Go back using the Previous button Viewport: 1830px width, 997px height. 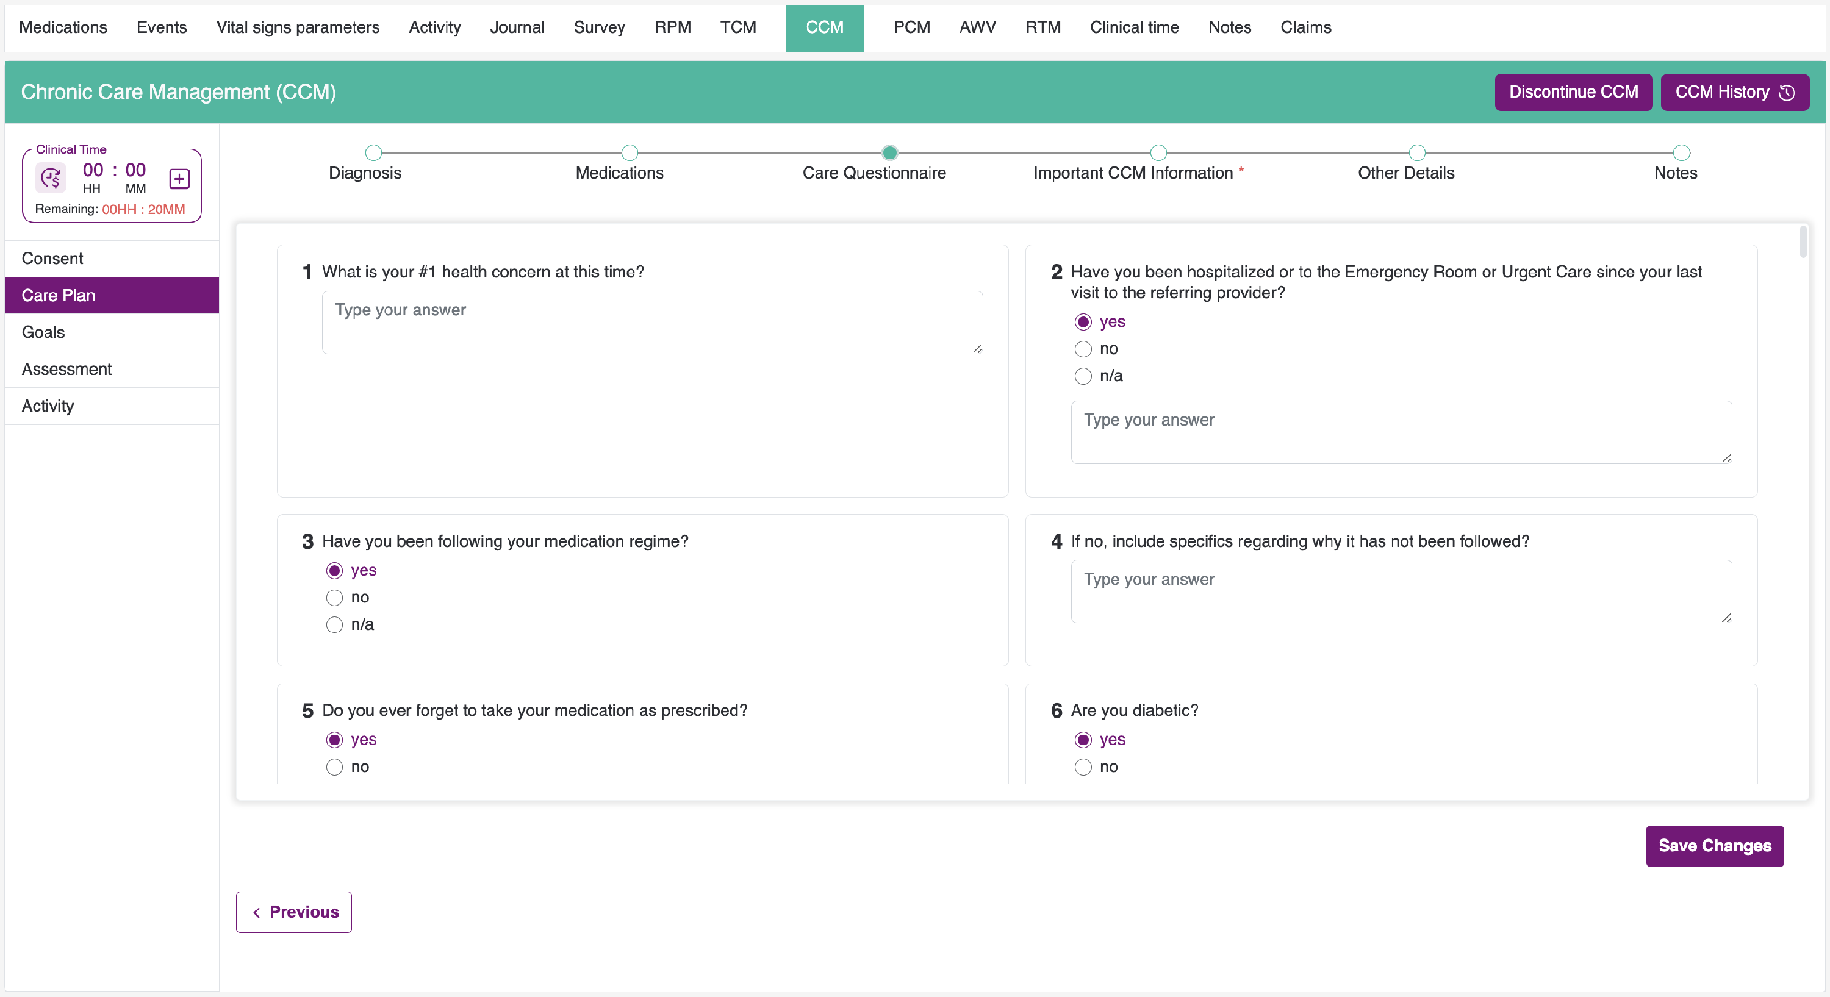pyautogui.click(x=294, y=912)
